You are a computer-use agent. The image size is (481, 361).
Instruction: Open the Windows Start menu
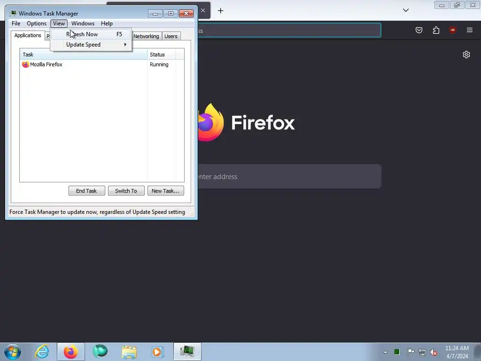[x=13, y=352]
